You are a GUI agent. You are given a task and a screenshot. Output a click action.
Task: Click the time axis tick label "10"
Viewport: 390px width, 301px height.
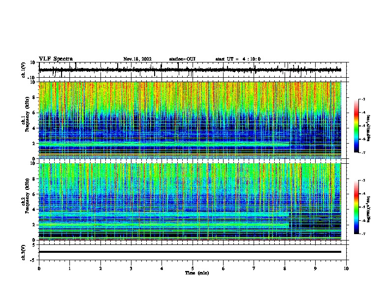(346, 269)
